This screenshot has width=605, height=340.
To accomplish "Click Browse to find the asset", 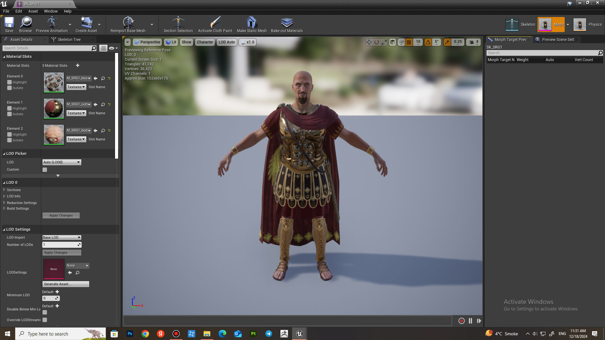I will pos(25,25).
